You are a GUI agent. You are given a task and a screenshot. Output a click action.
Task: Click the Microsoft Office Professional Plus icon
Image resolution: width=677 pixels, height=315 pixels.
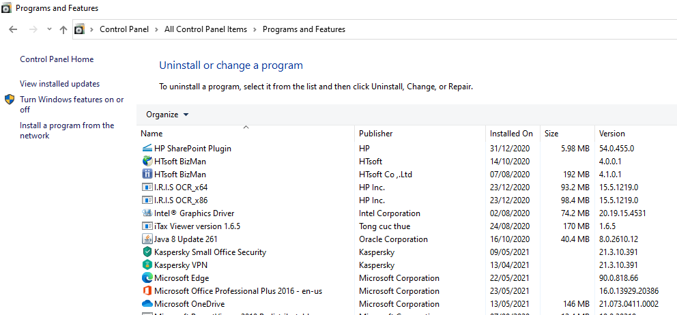point(147,291)
